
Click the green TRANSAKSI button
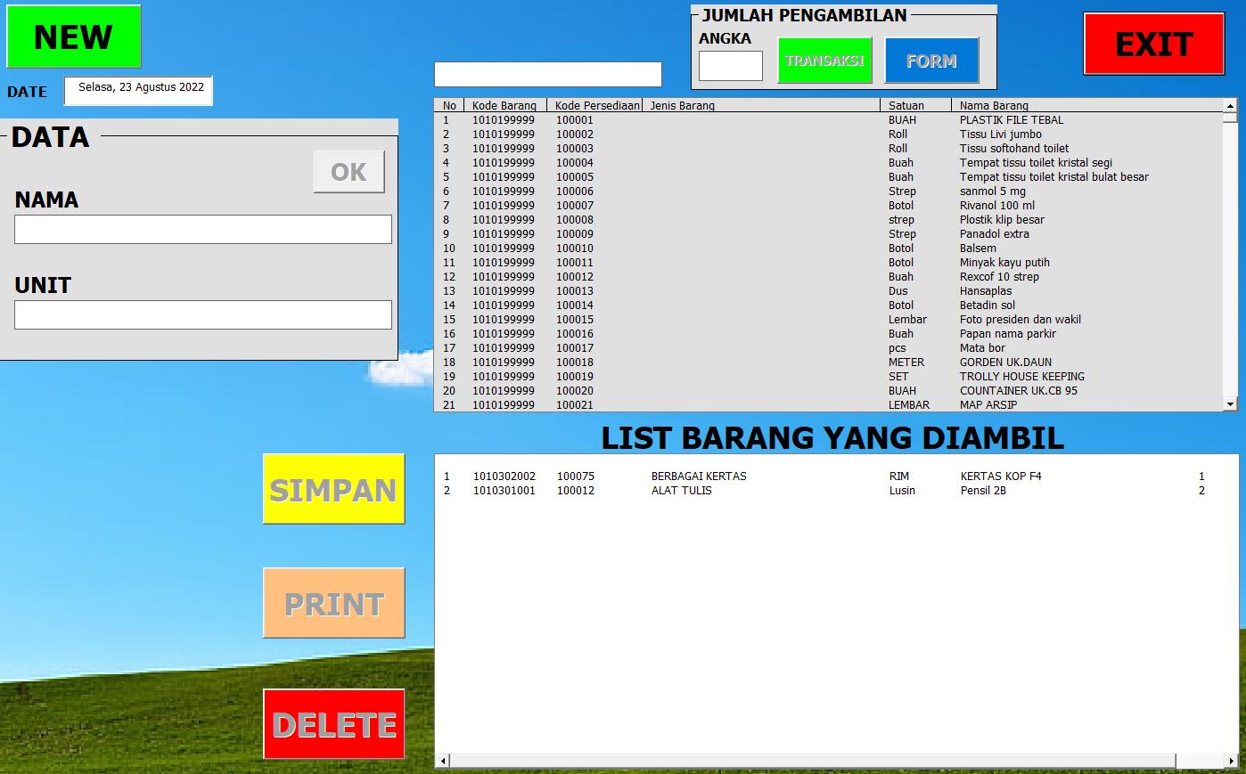coord(824,61)
